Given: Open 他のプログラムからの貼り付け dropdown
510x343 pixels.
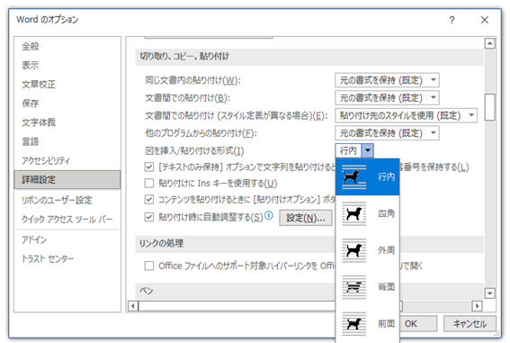Looking at the screenshot, I should coord(387,132).
